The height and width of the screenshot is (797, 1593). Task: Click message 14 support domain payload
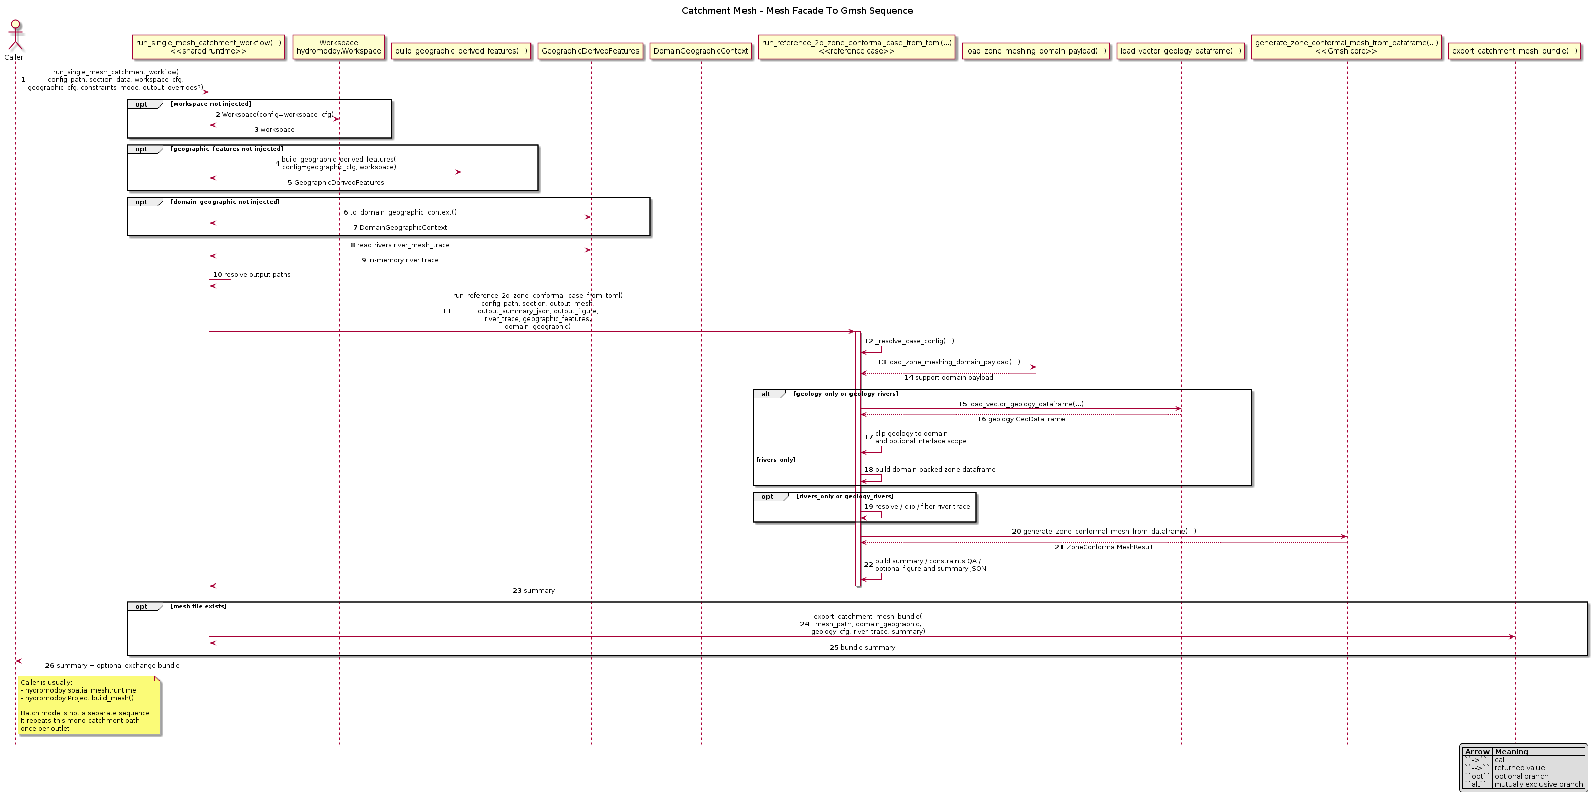[x=948, y=378]
